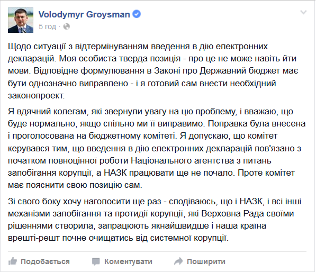This screenshot has height=272, width=316.
Task: Click the second paragraph starting 'Я вдячний колегам'
Action: point(157,148)
